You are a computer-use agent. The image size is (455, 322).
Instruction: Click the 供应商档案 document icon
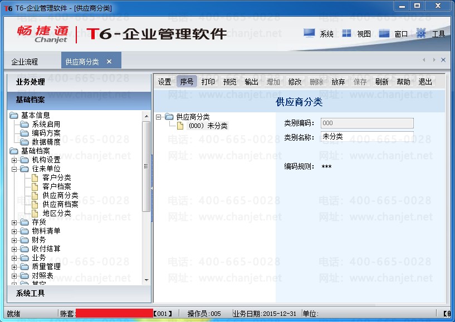pos(35,204)
